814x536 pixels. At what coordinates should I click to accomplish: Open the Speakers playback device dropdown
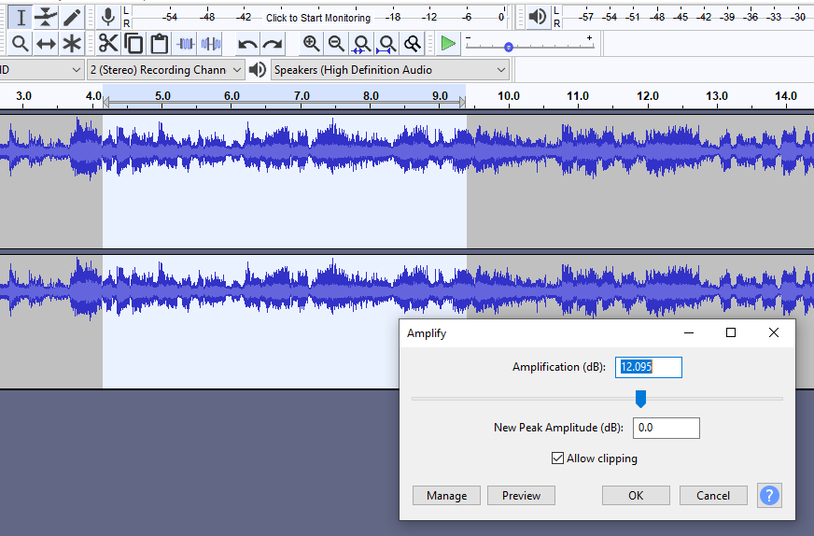click(x=389, y=70)
